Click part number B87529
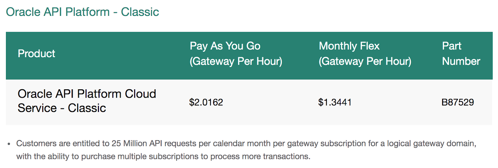The image size is (498, 168). point(458,102)
